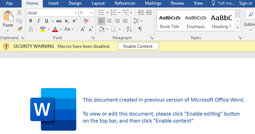Click the Justify alignment icon
This screenshot has width=255, height=134.
click(x=125, y=21)
